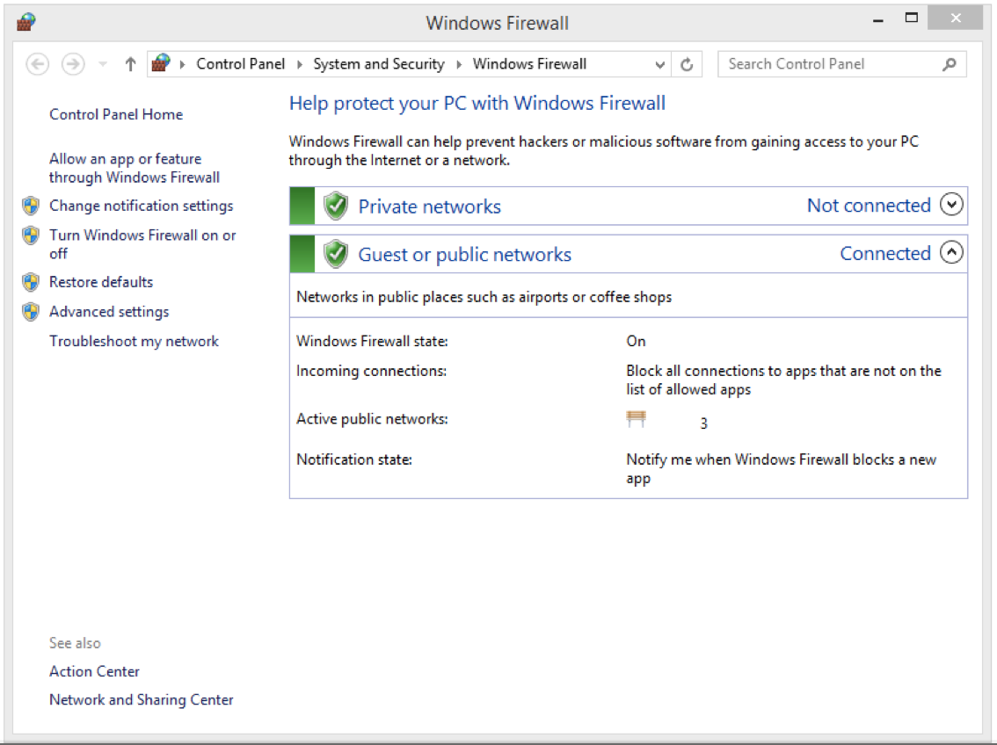Open Control Panel Home link
The width and height of the screenshot is (997, 745).
coord(116,114)
